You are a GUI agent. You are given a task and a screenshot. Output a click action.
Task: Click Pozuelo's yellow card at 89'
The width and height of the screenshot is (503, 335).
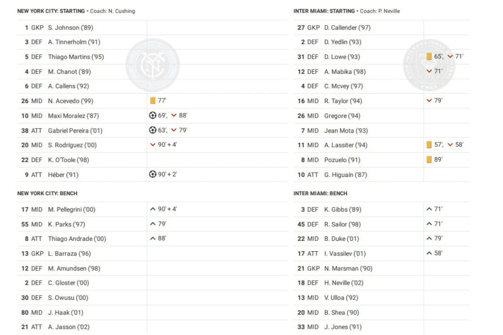click(x=429, y=160)
